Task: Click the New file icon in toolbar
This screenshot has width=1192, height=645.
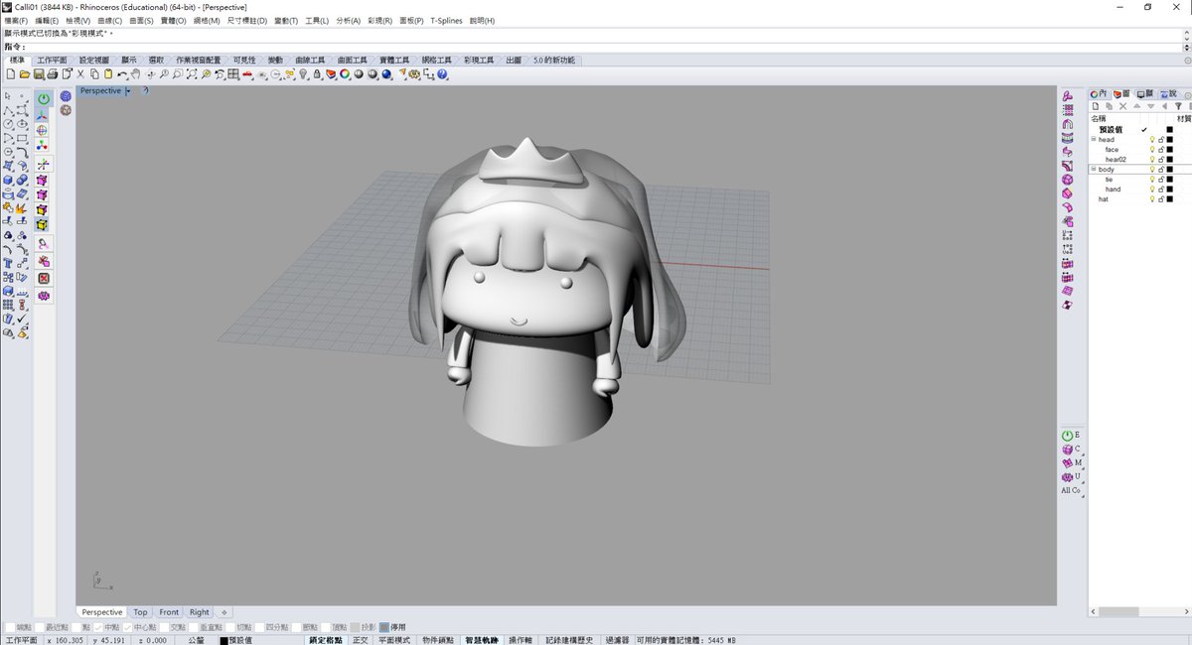Action: (x=11, y=74)
